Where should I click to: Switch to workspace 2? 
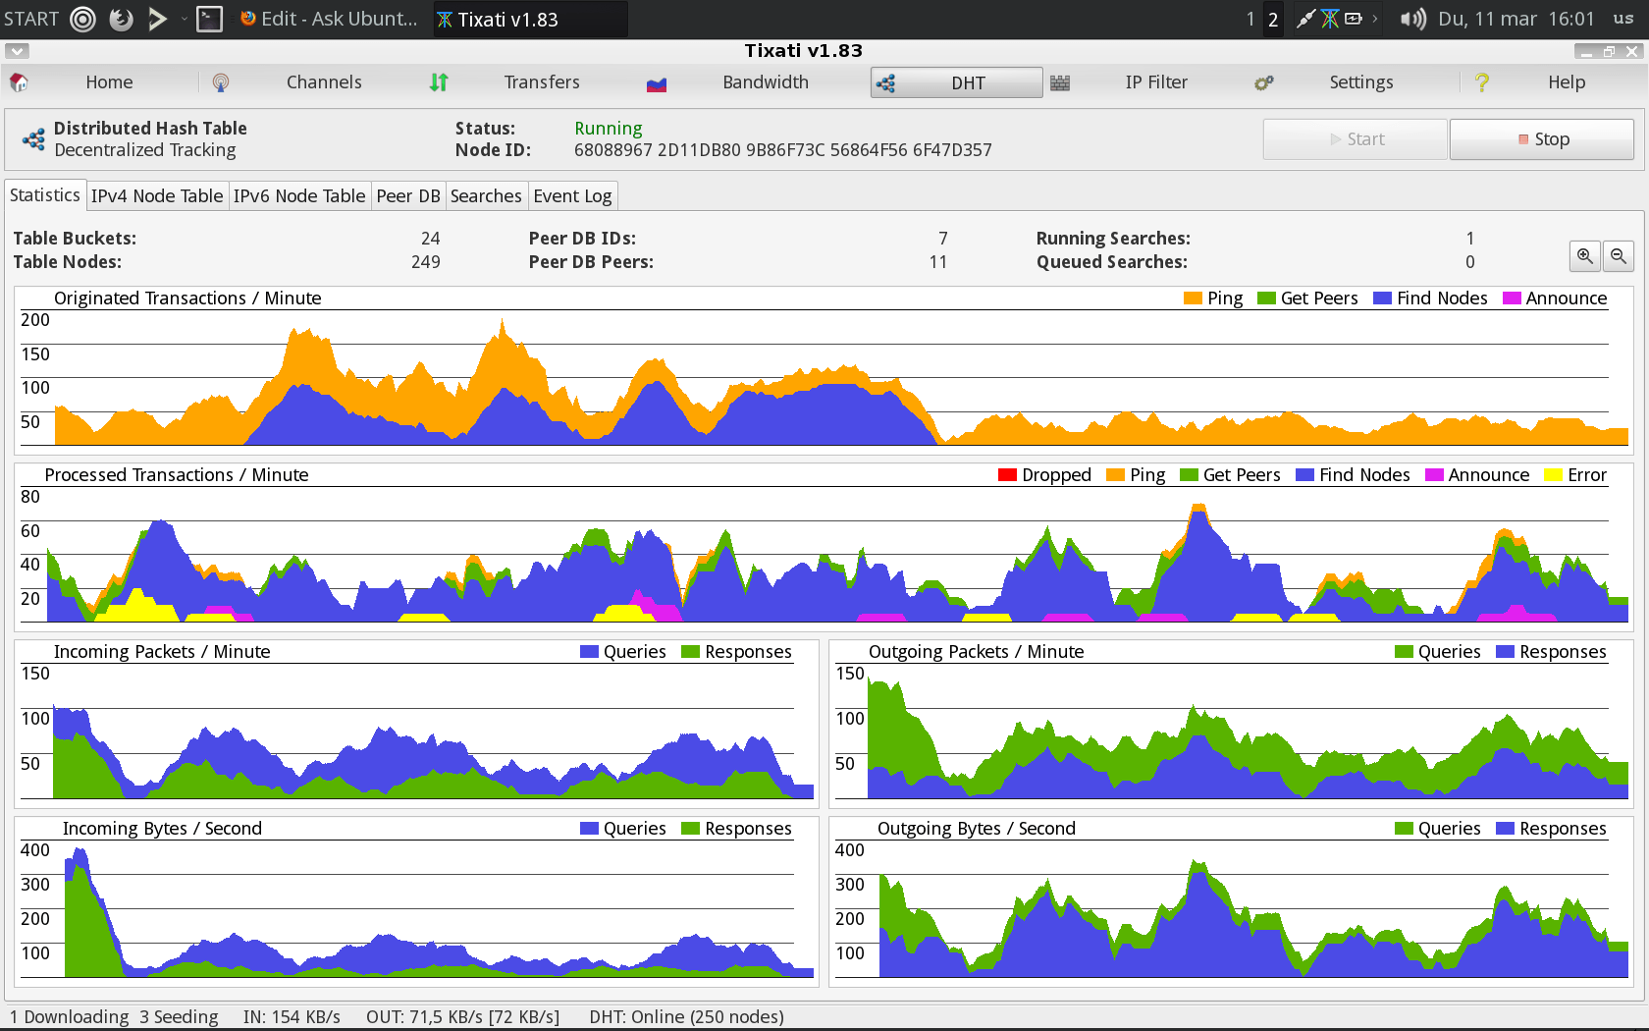tap(1273, 19)
